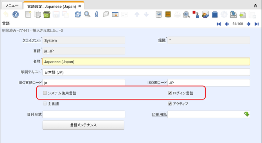
Task: Go to the previous record
Action: click(x=227, y=24)
